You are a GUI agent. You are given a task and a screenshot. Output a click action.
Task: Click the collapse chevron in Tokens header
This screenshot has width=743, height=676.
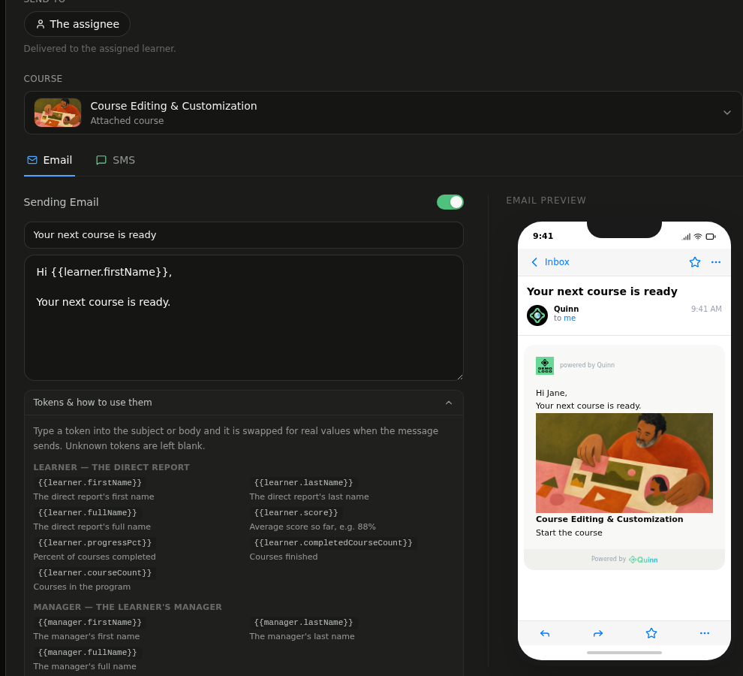(x=448, y=403)
